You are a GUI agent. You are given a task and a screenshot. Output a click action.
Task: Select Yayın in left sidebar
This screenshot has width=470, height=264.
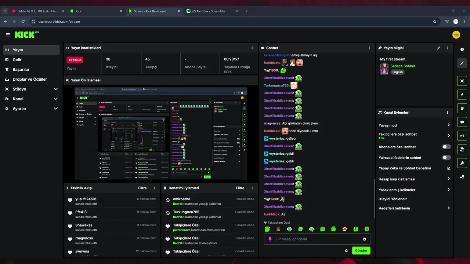point(31,50)
